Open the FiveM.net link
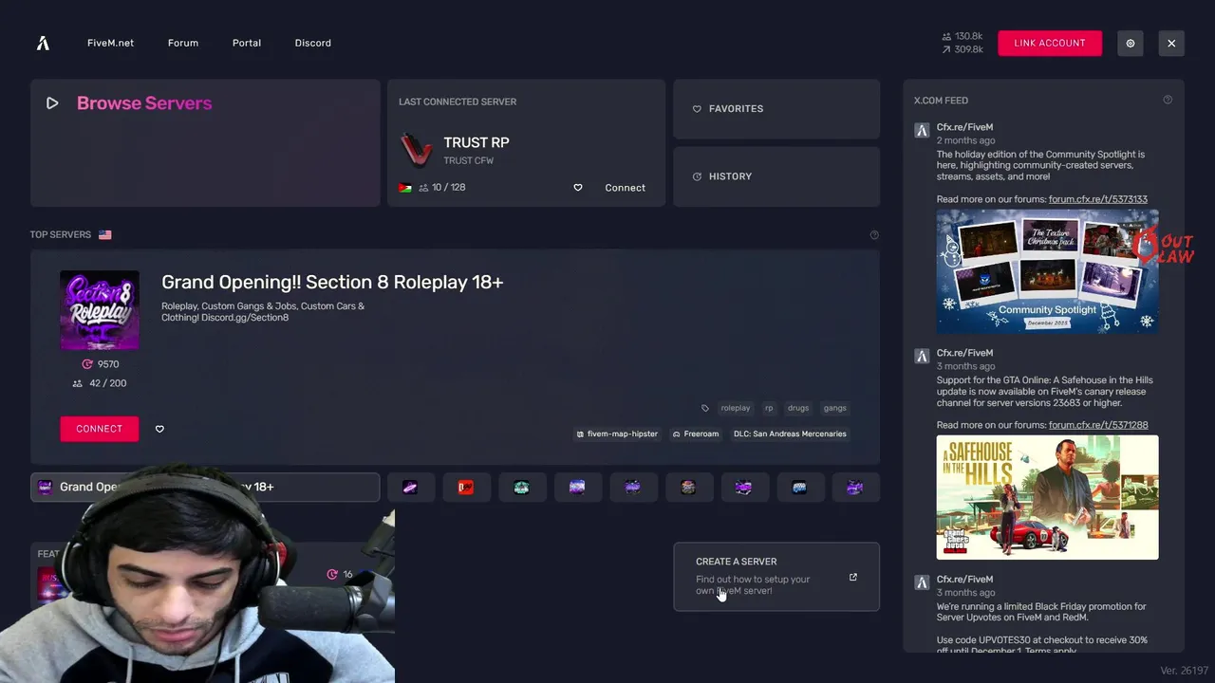The width and height of the screenshot is (1215, 683). pos(110,43)
